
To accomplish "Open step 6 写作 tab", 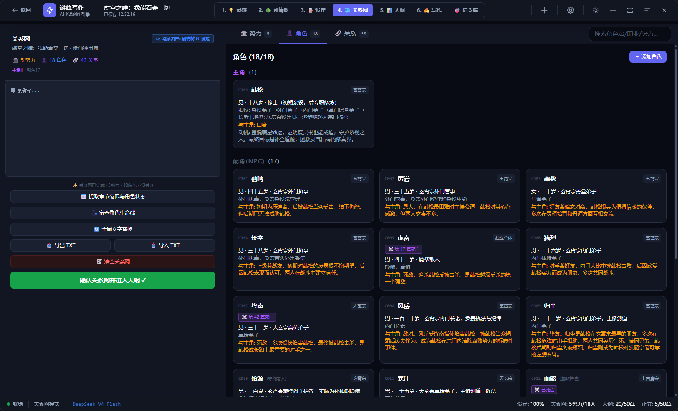I will coord(429,10).
